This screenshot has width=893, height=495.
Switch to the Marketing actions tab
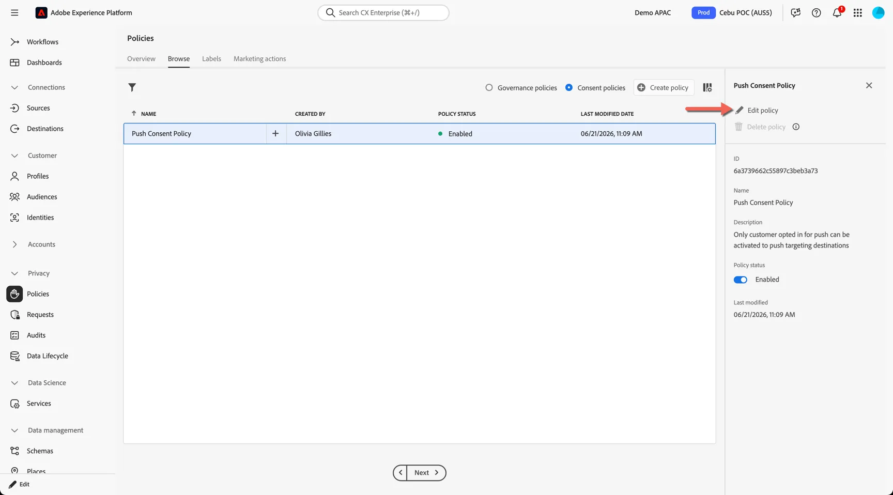click(259, 59)
